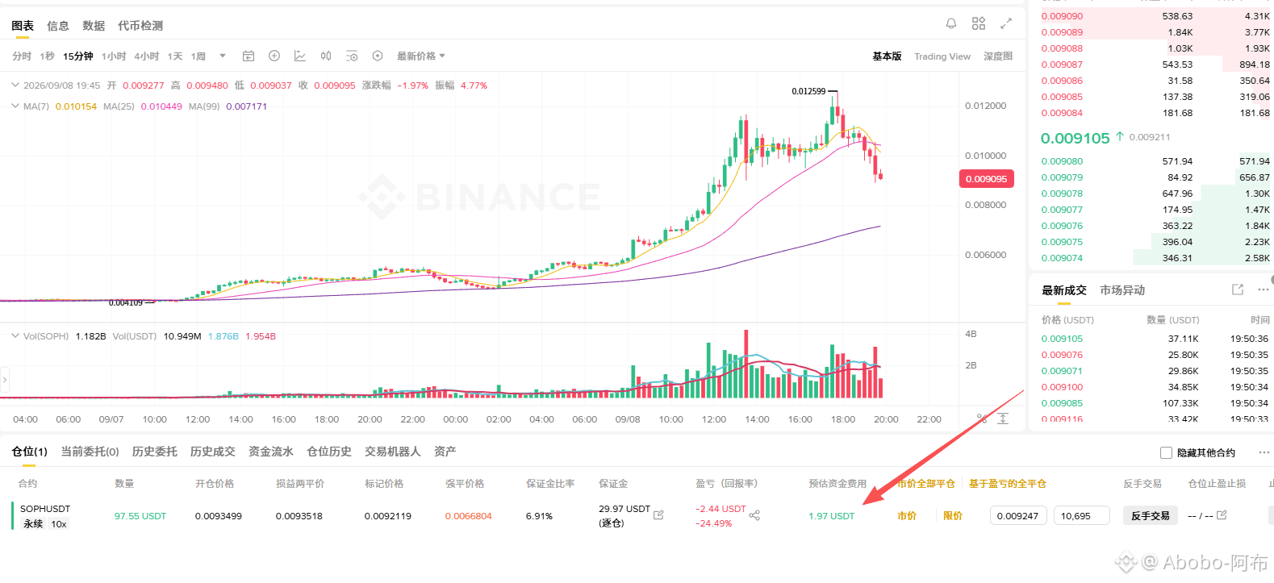Open the 最新价格 price type dropdown
This screenshot has height=583, width=1274.
click(420, 56)
